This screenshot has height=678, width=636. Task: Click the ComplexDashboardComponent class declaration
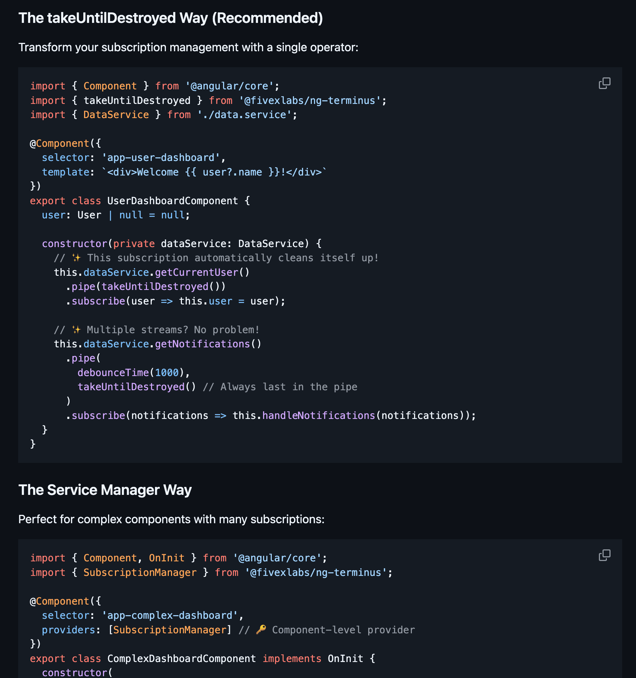(x=181, y=658)
